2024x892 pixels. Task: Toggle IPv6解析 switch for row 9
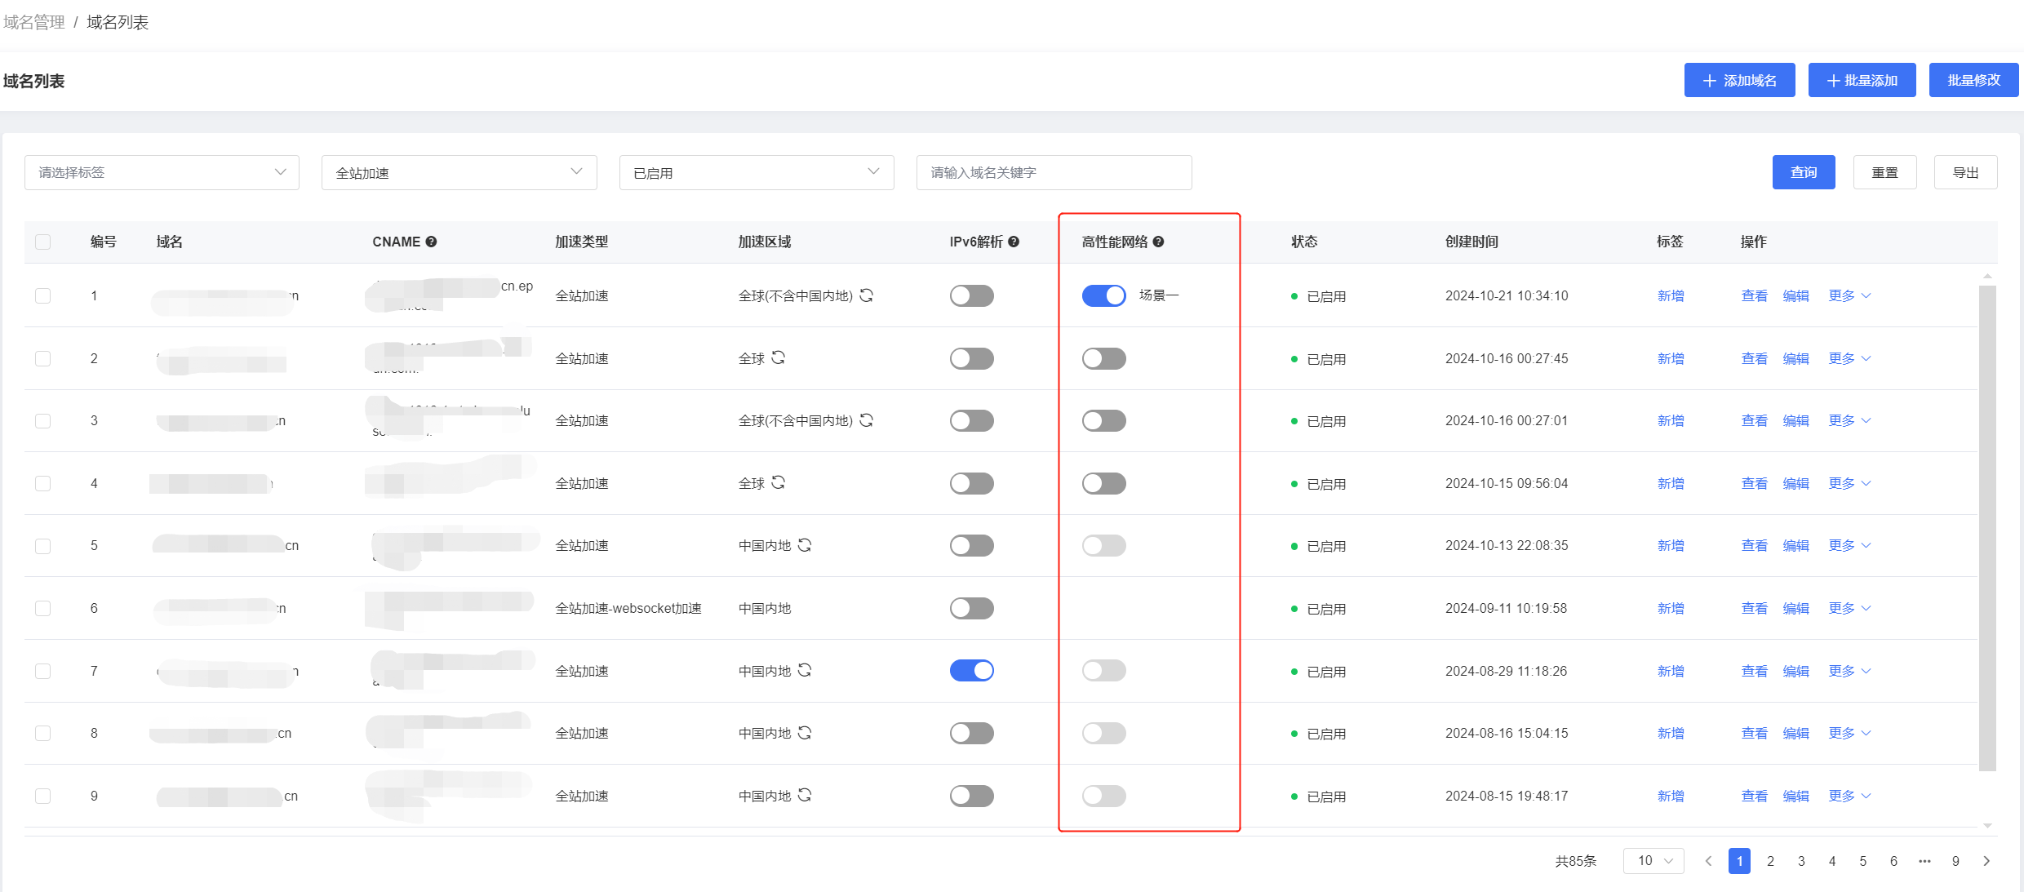pos(972,796)
